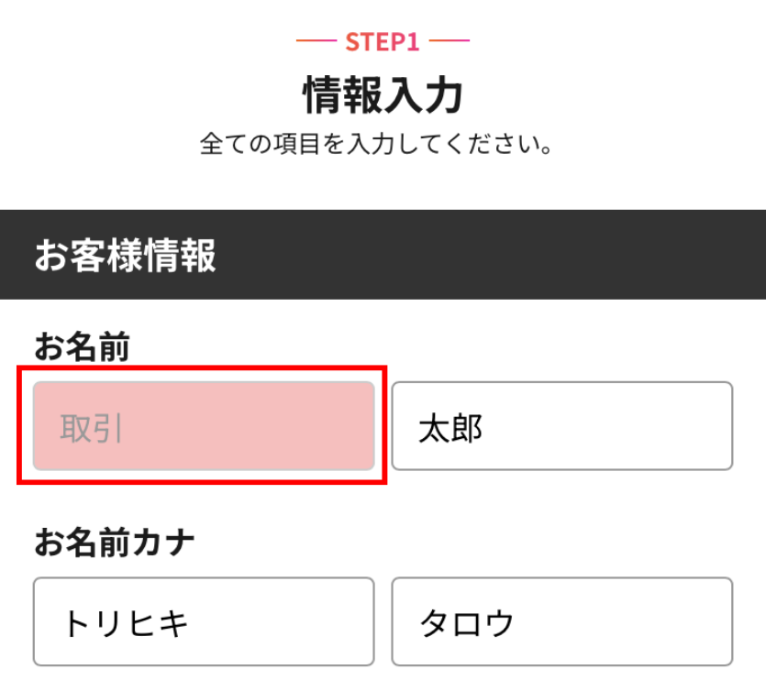
Task: Click the dark お客様情報 header bar
Action: pyautogui.click(x=495, y=255)
